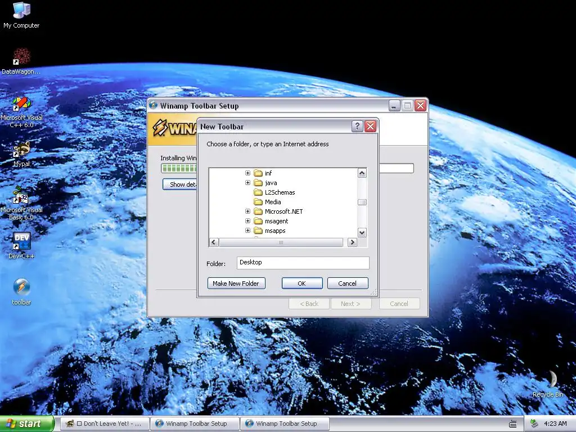Screen dimensions: 576x432
Task: Click L2Schemas folder icon
Action: 258,192
